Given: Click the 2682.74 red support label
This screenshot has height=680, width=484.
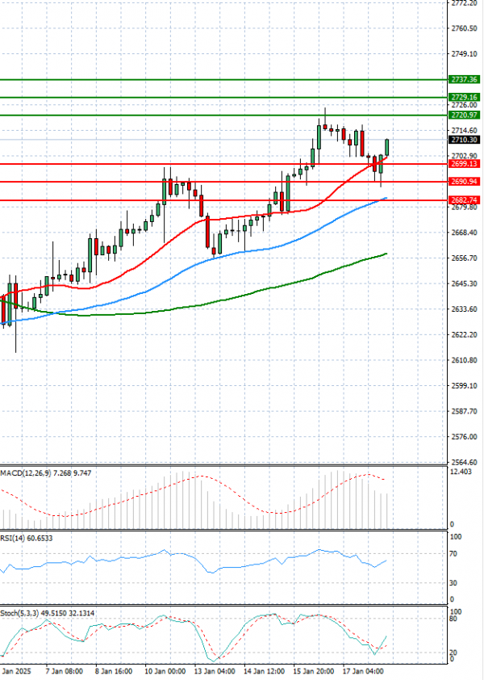Looking at the screenshot, I should [x=465, y=199].
